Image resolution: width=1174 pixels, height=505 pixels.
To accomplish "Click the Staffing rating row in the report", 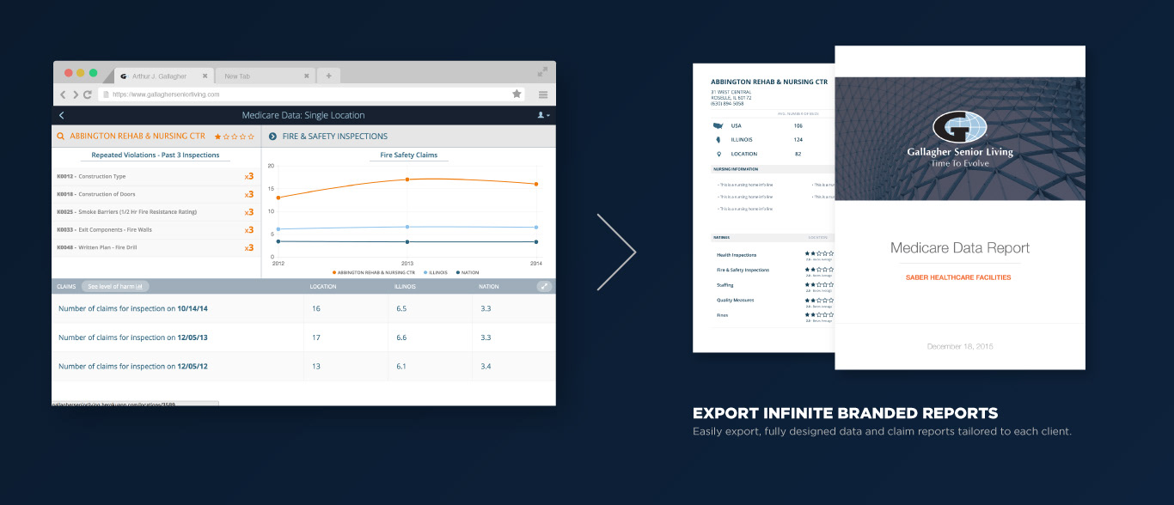I will [773, 286].
